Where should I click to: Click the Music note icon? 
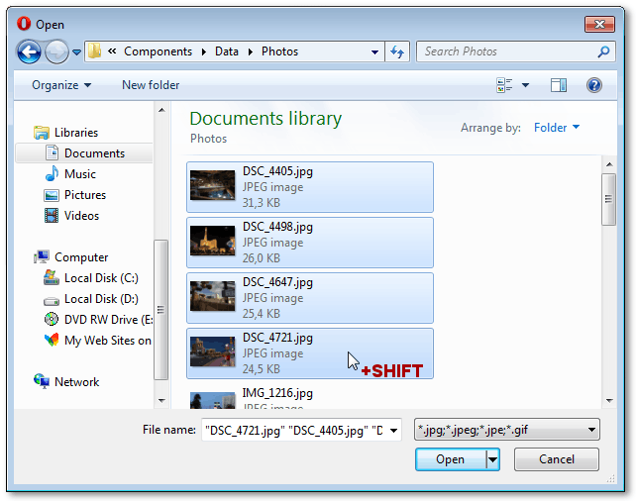coord(52,173)
